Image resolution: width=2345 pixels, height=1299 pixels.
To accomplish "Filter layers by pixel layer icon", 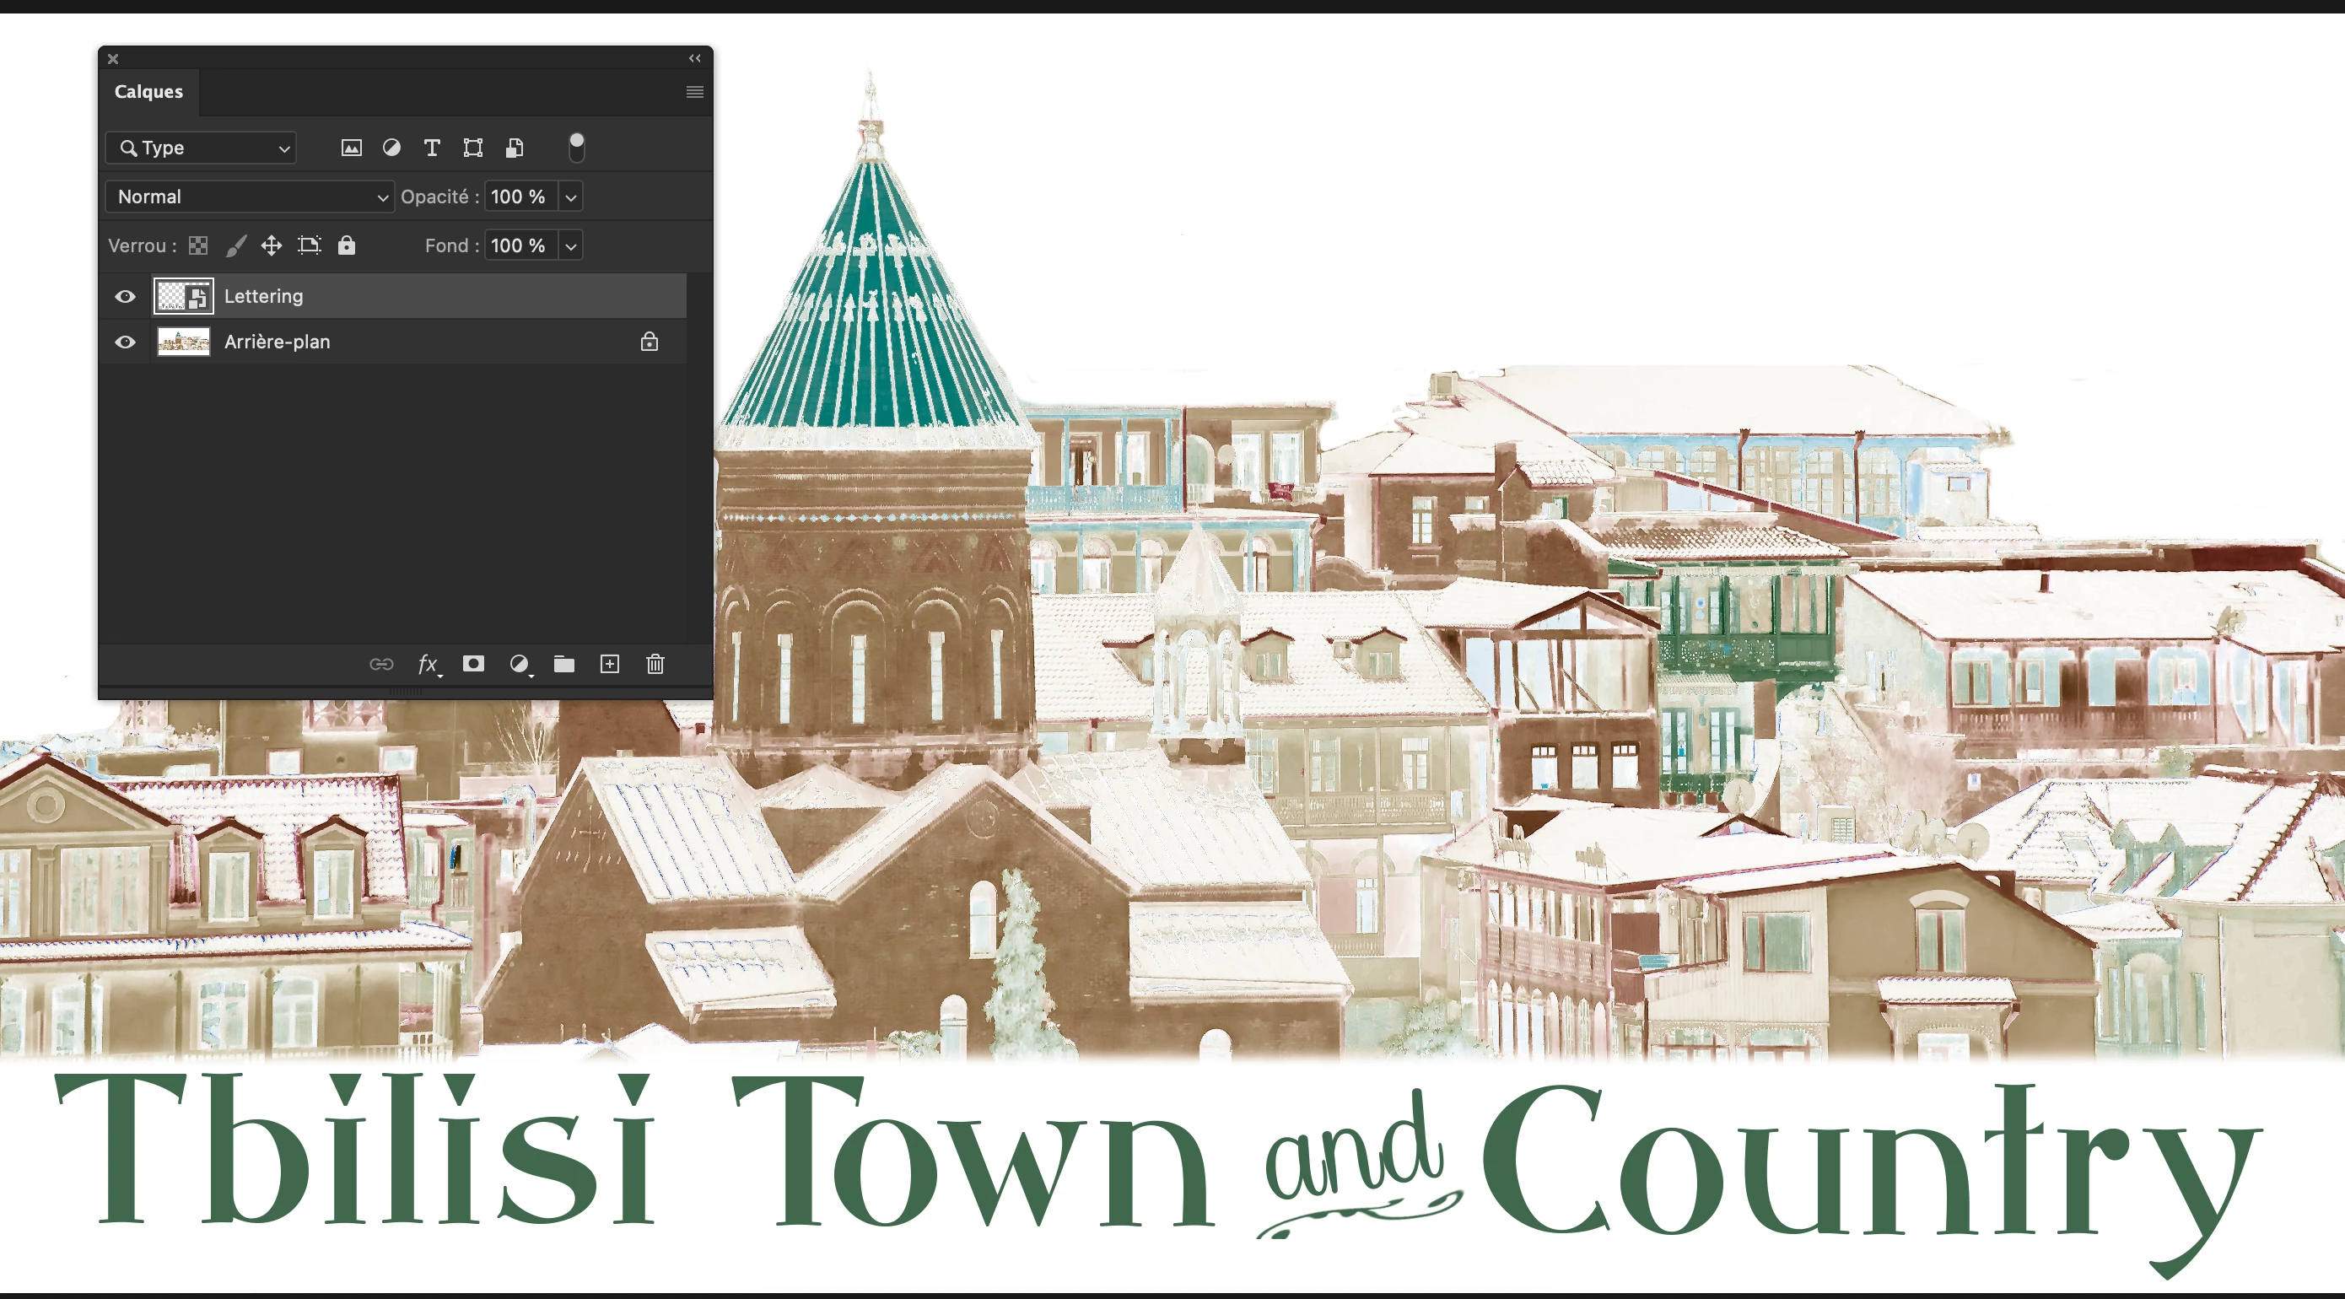I will tap(350, 148).
